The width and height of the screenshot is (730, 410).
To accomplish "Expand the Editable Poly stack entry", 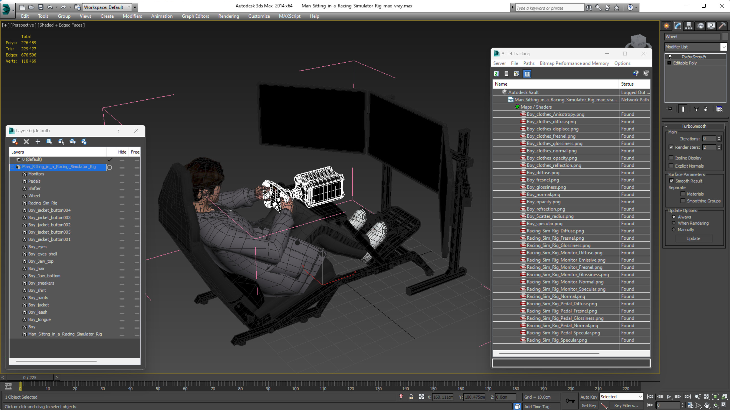I will [669, 63].
